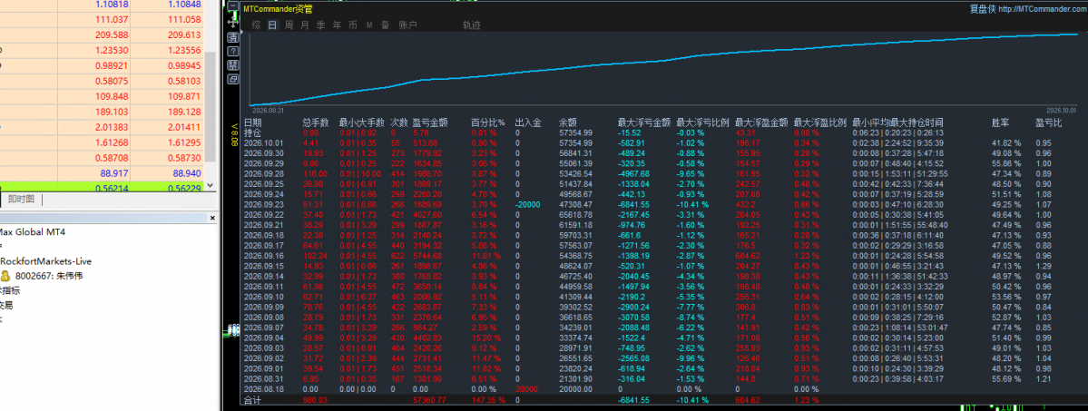This screenshot has width=1088, height=411.
Task: Switch to the 年 yearly tab
Action: coord(337,25)
